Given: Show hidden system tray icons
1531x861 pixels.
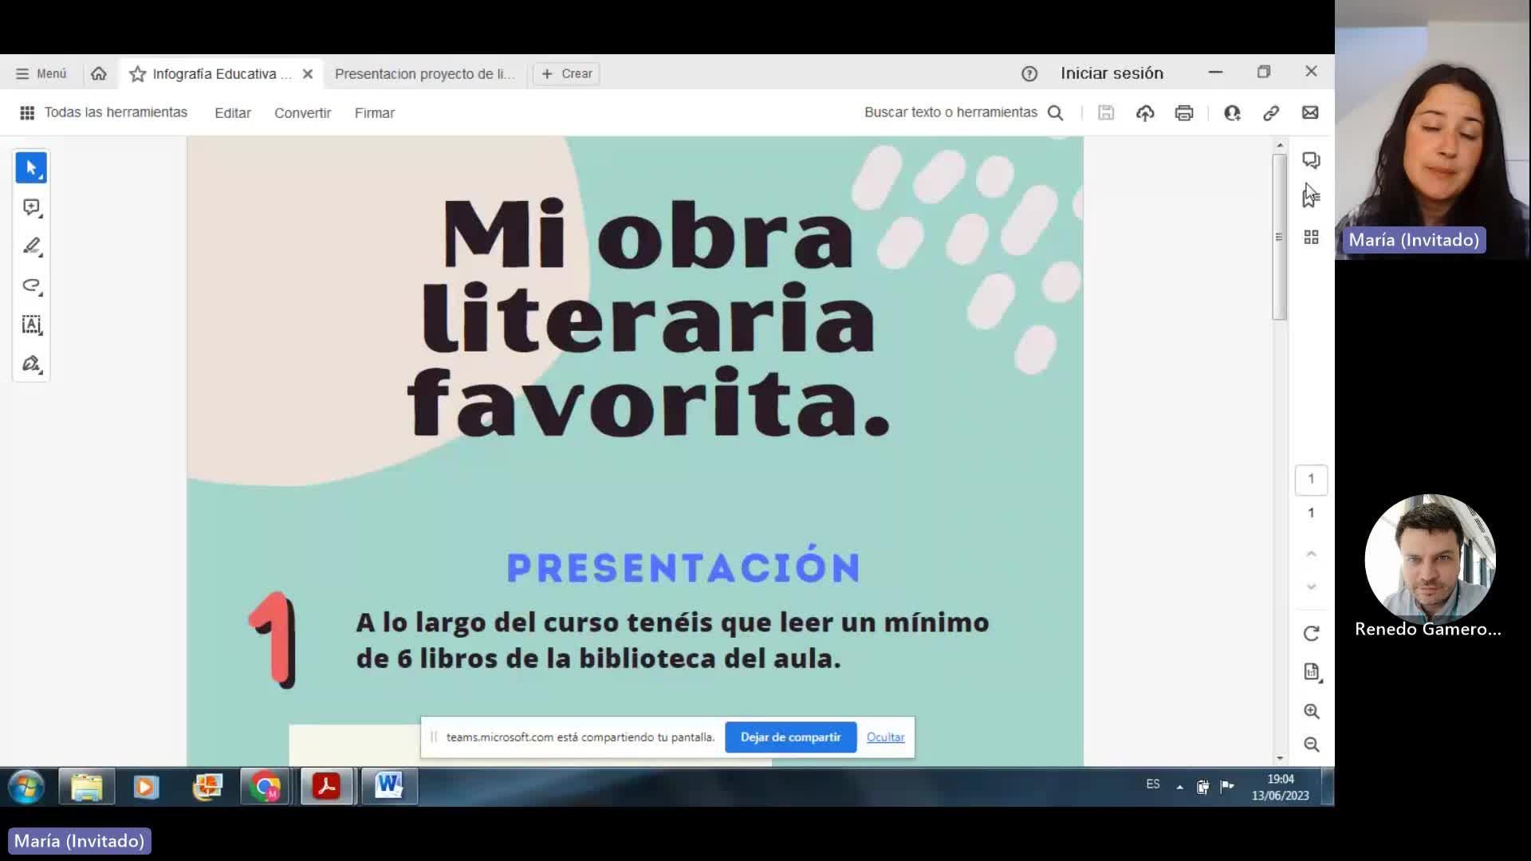Looking at the screenshot, I should [1179, 787].
